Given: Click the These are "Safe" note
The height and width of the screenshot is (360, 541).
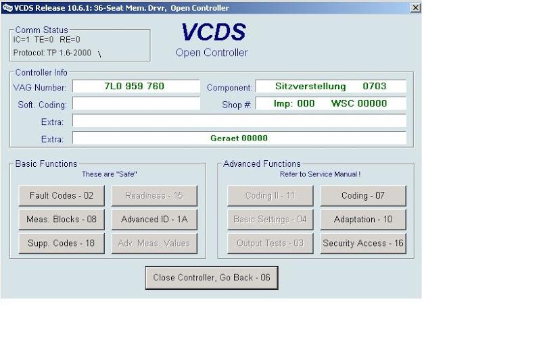Looking at the screenshot, I should tap(110, 174).
